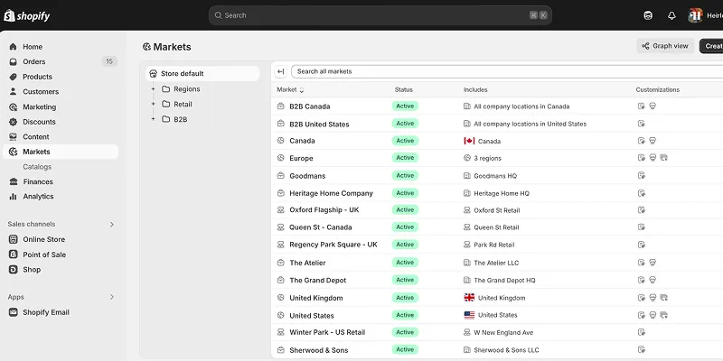723x361 pixels.
Task: Open the Heritage Home Company market
Action: (331, 193)
